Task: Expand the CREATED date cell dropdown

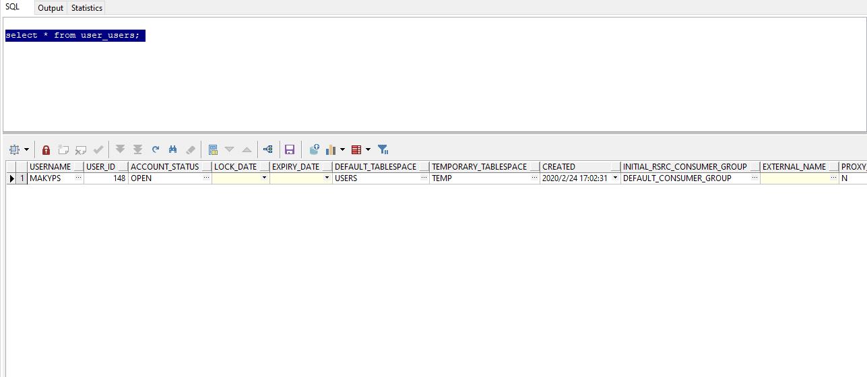Action: pos(615,178)
